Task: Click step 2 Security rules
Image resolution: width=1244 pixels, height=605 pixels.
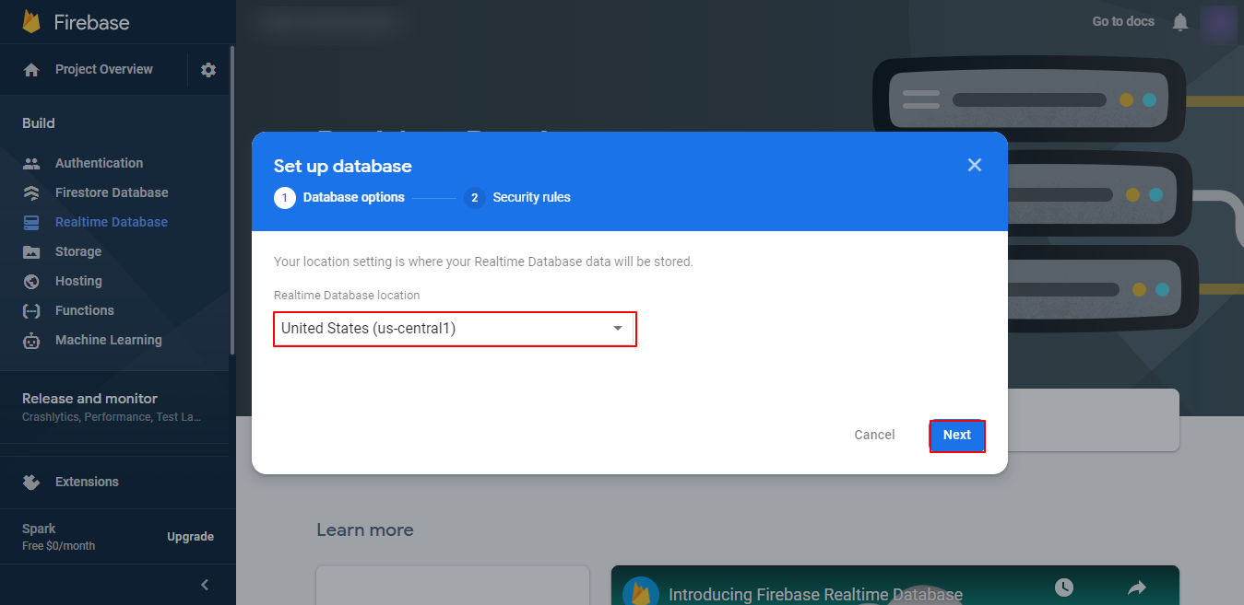Action: point(517,197)
